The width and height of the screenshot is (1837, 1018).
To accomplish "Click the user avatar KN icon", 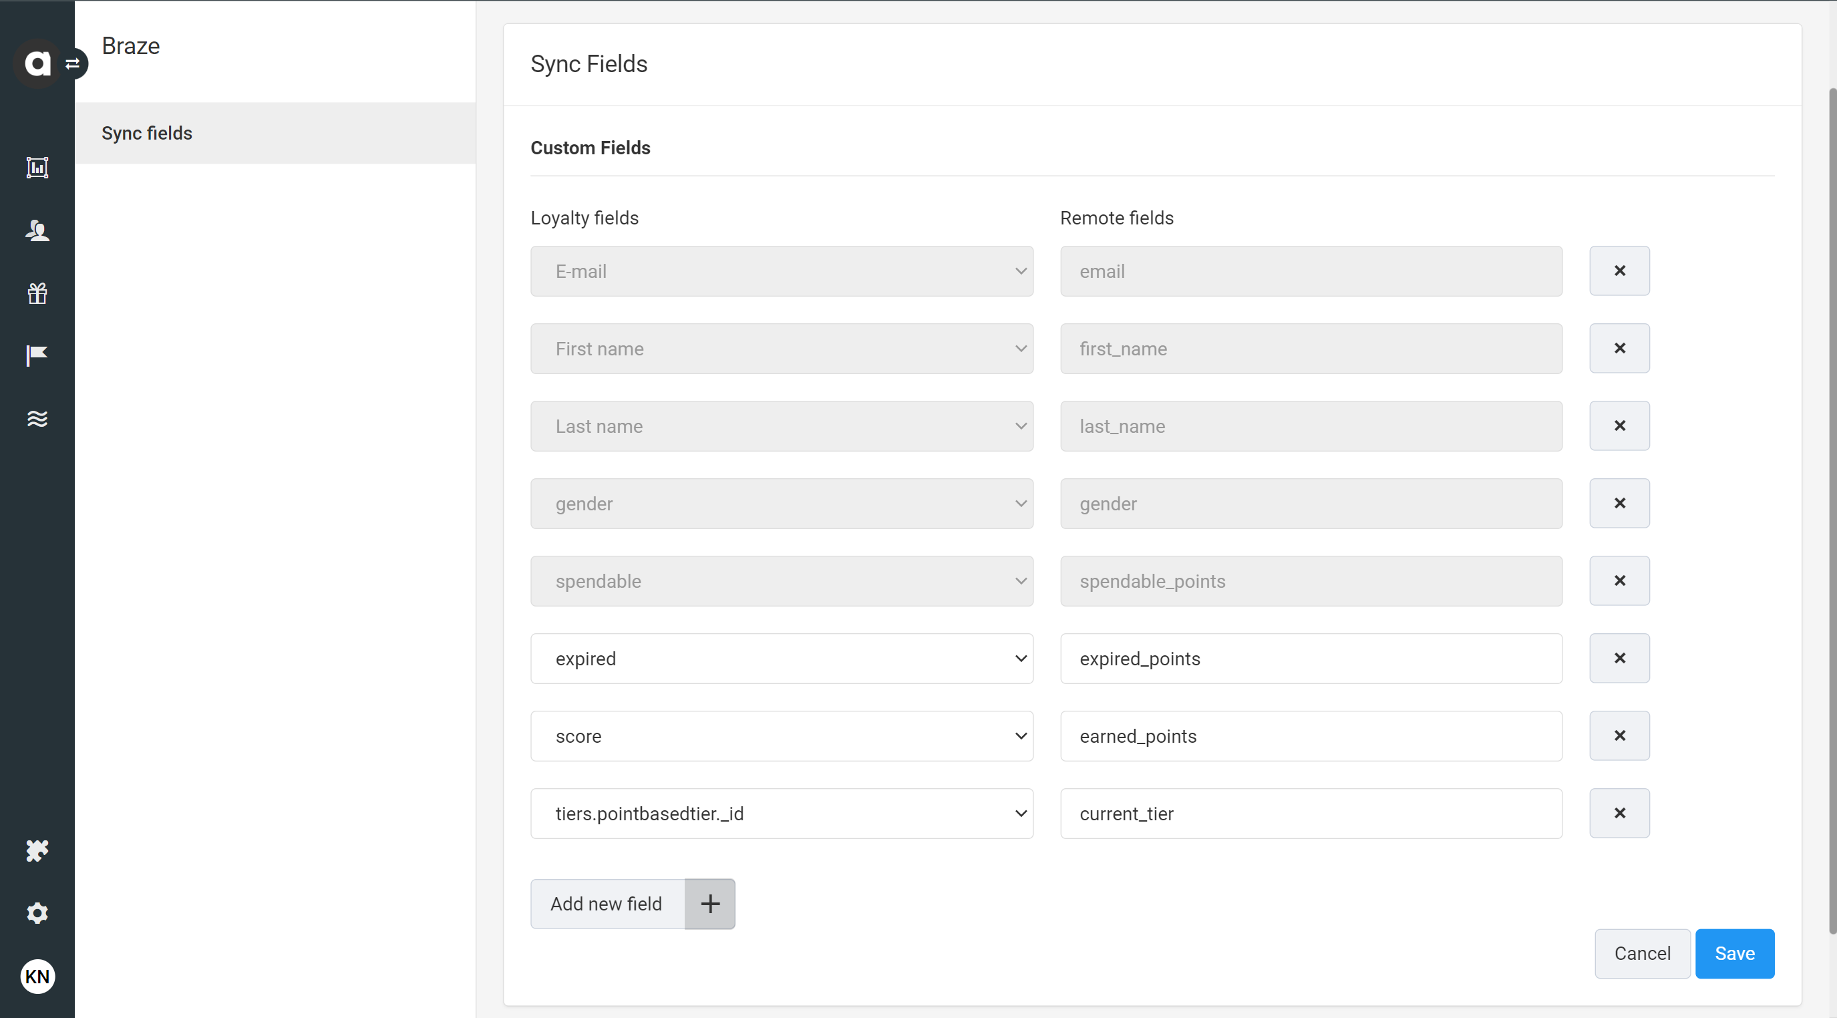I will 37,977.
